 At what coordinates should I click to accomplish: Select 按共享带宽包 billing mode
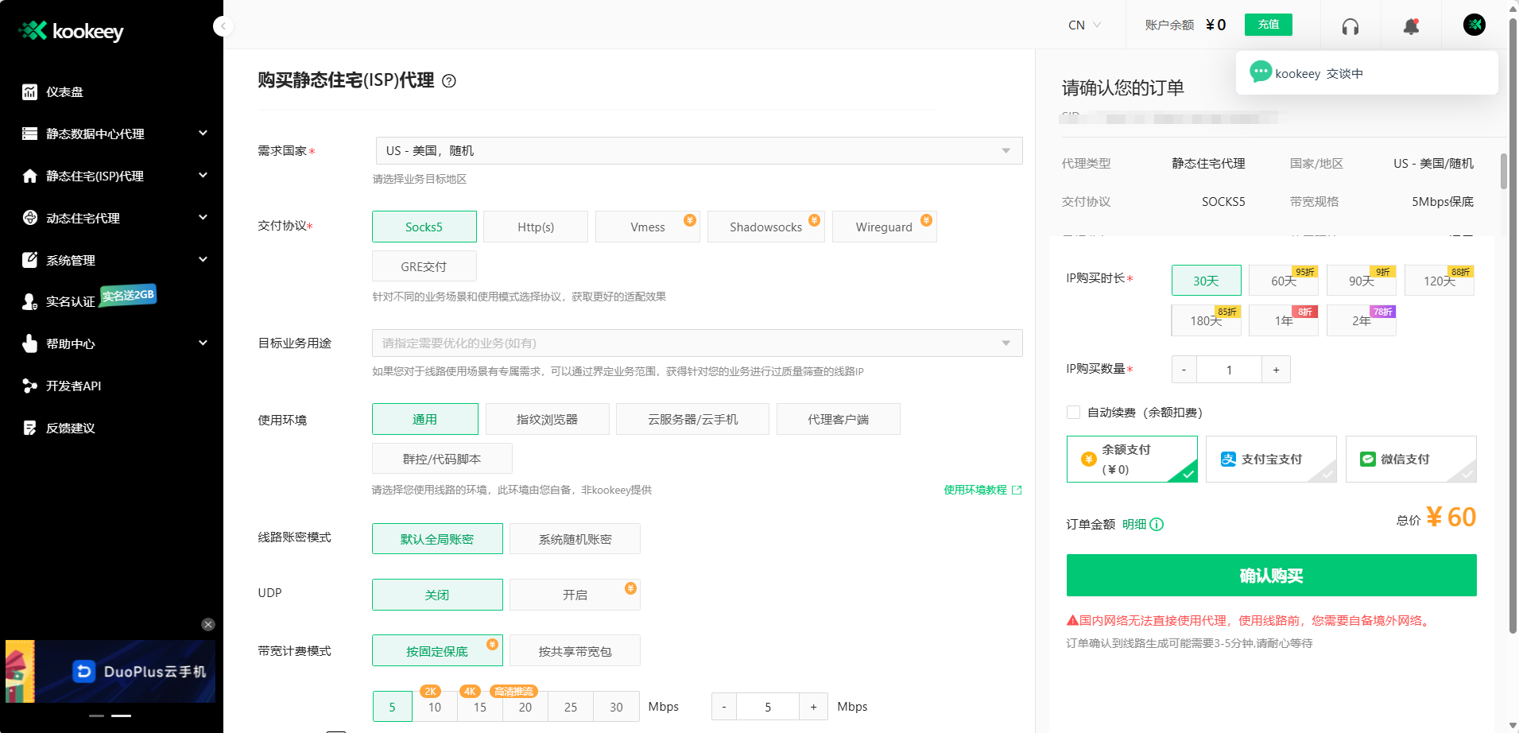click(575, 651)
